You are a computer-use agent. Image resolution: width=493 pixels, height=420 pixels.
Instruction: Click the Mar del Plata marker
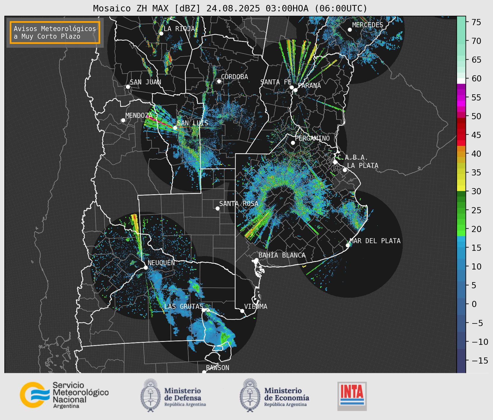pos(348,245)
